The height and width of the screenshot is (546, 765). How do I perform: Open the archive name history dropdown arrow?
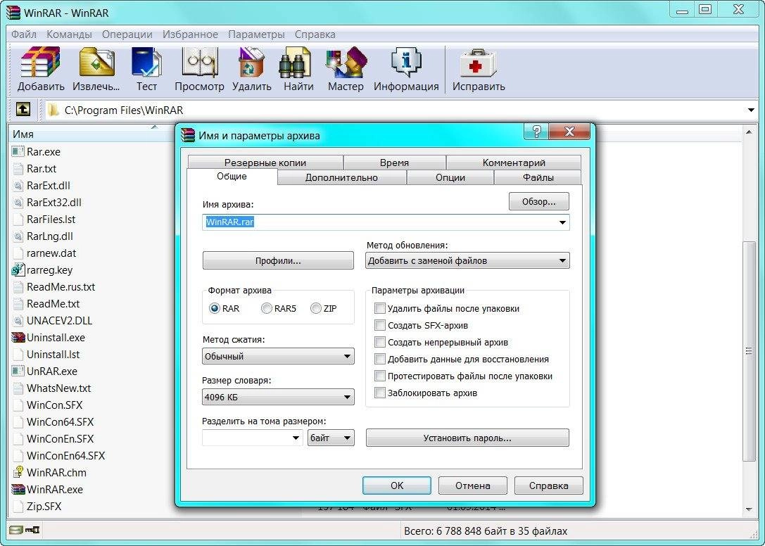562,222
